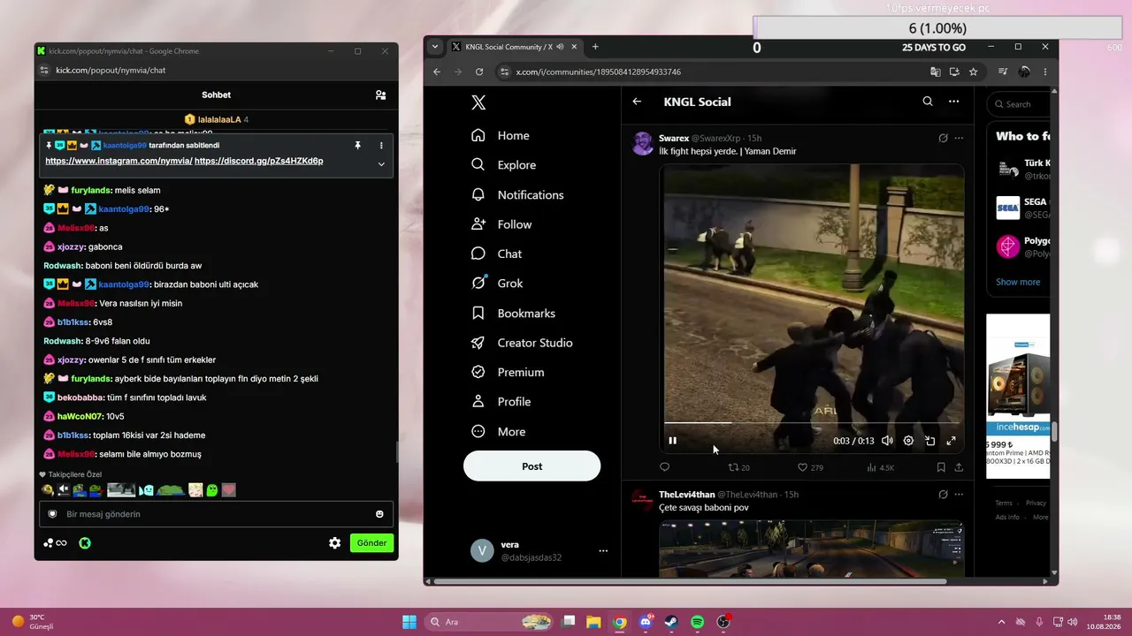This screenshot has width=1132, height=636.
Task: Open more options on Swarex post
Action: [x=959, y=138]
